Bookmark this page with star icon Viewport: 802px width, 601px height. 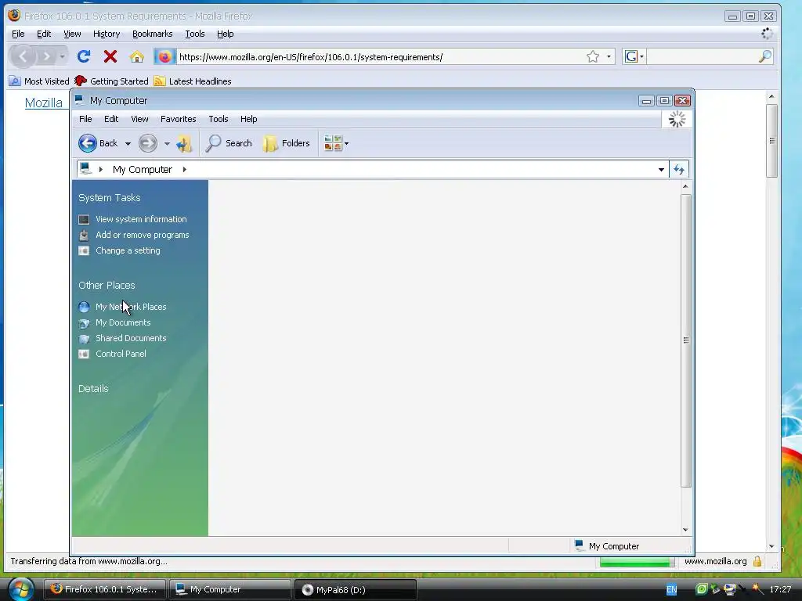point(593,56)
